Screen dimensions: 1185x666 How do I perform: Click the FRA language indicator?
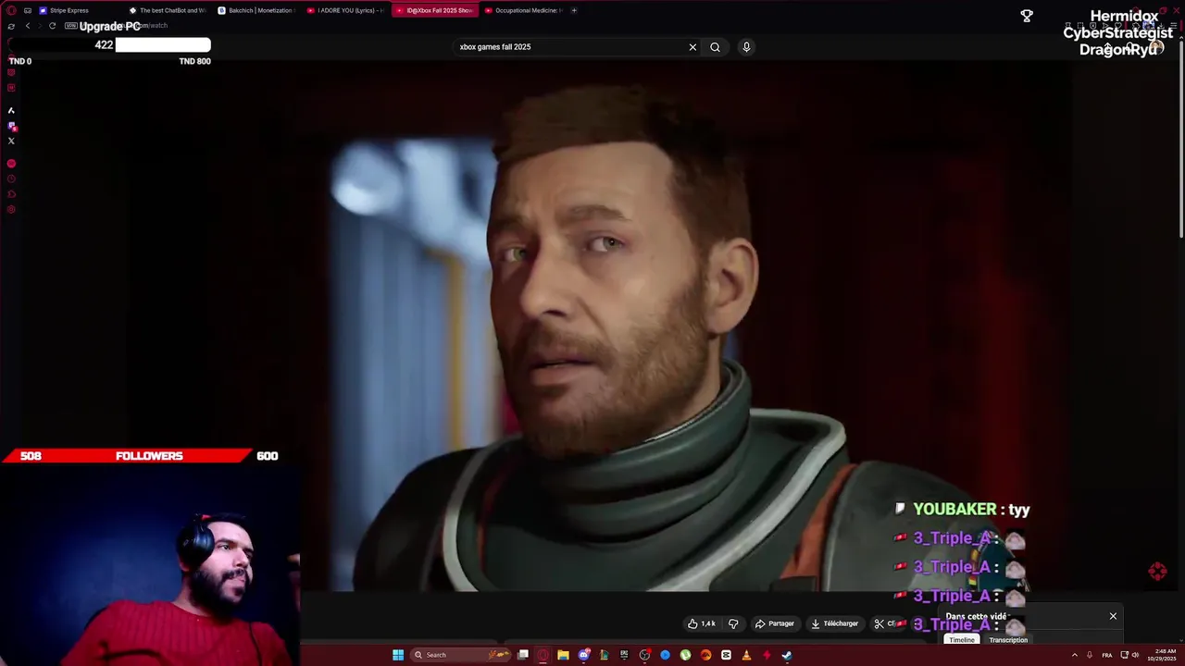[x=1106, y=655]
